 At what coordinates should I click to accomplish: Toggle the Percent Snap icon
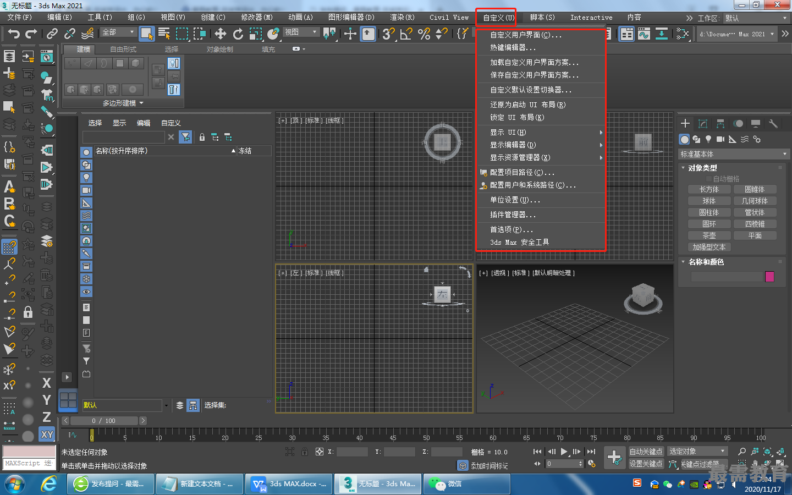[424, 34]
